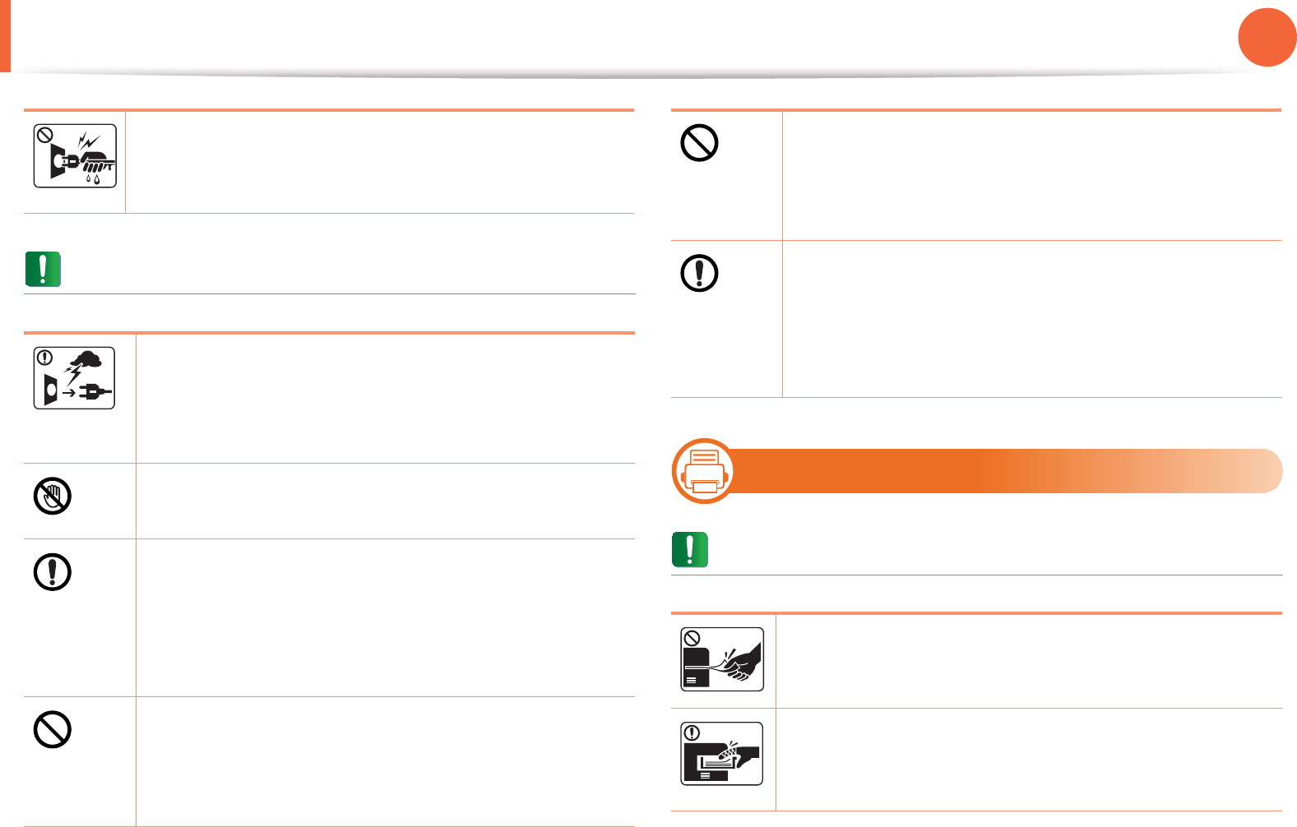Click the bottom-left prohibition circle icon
This screenshot has height=827, width=1297.
pyautogui.click(x=52, y=729)
